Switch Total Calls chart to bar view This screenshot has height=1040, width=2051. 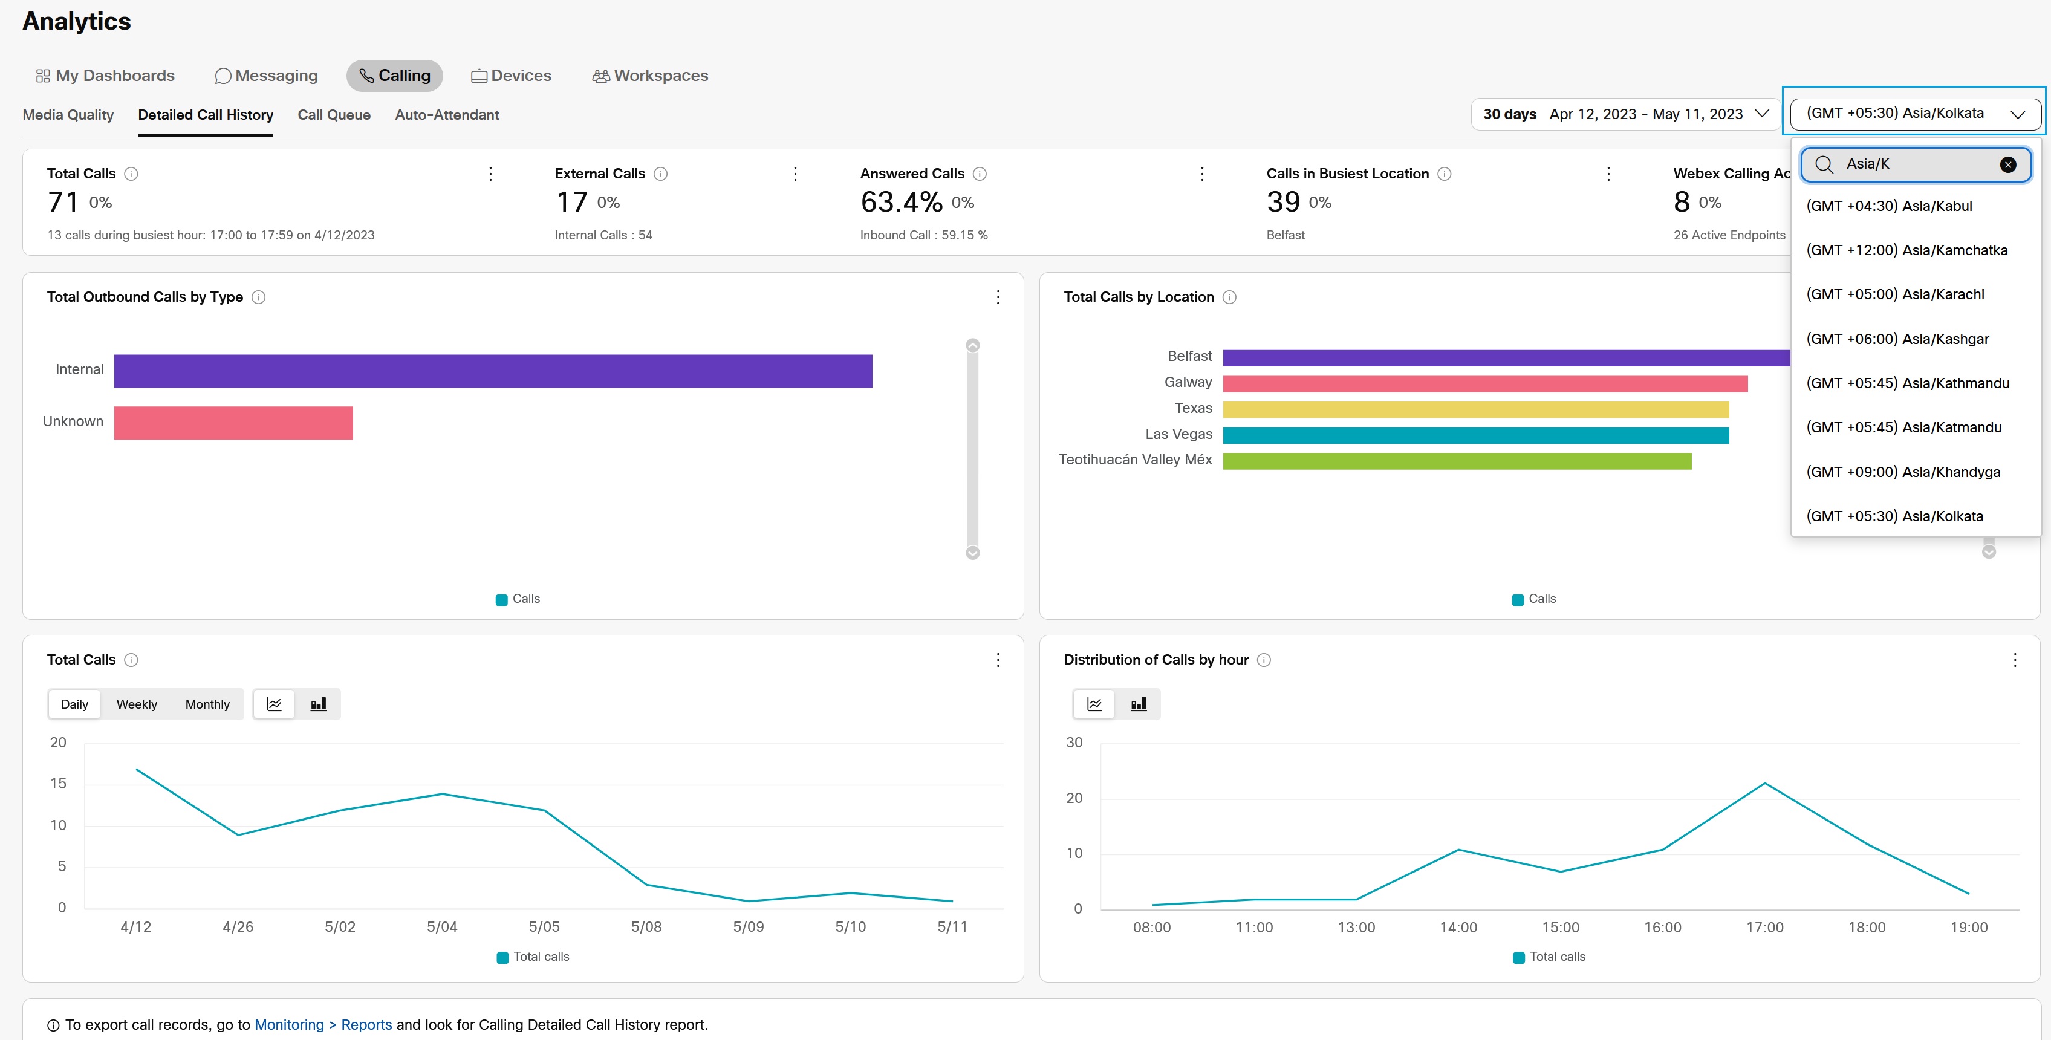click(319, 704)
